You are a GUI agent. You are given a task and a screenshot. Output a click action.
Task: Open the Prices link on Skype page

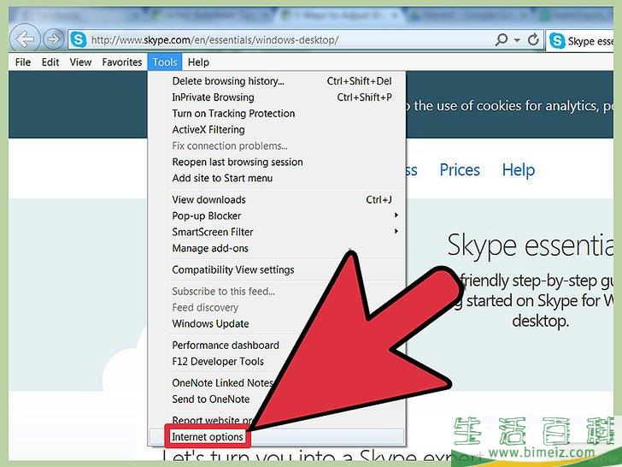(460, 170)
